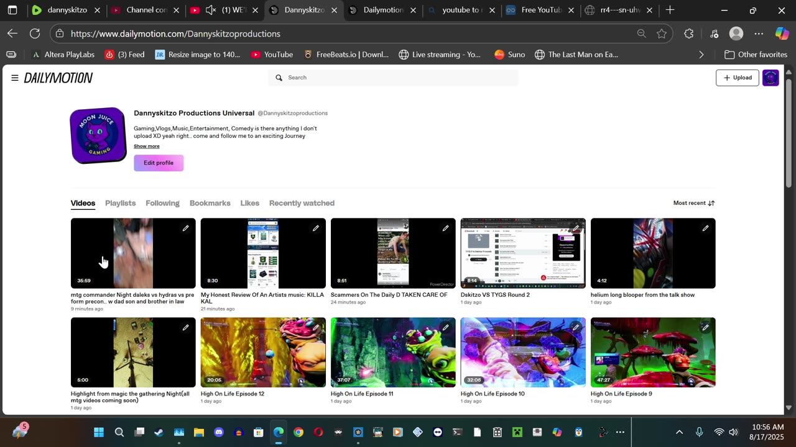Open the Dailymotion hamburger menu
The width and height of the screenshot is (796, 447).
tap(14, 78)
